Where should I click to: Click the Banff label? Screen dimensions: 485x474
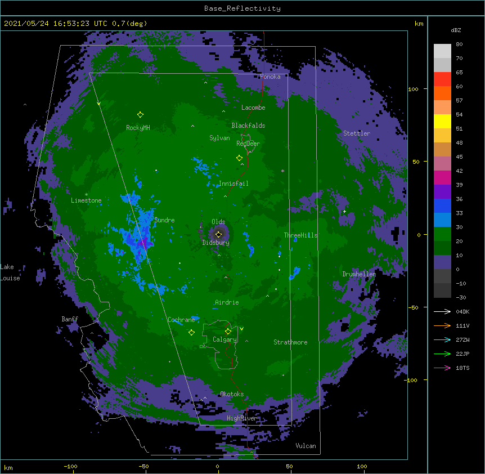tap(70, 319)
